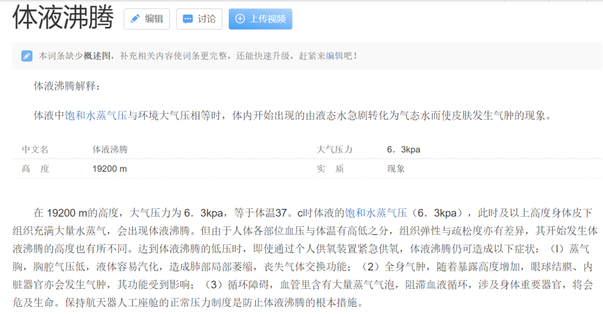This screenshot has width=603, height=314.
Task: Click the 体液沸腾 page title
Action: pyautogui.click(x=63, y=17)
